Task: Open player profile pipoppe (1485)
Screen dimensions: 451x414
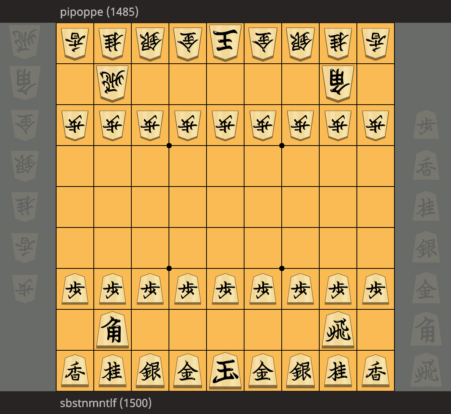Action: coord(99,12)
